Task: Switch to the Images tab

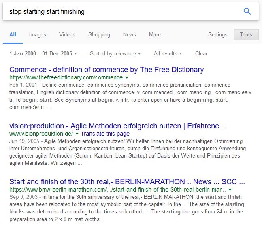Action: (x=37, y=35)
